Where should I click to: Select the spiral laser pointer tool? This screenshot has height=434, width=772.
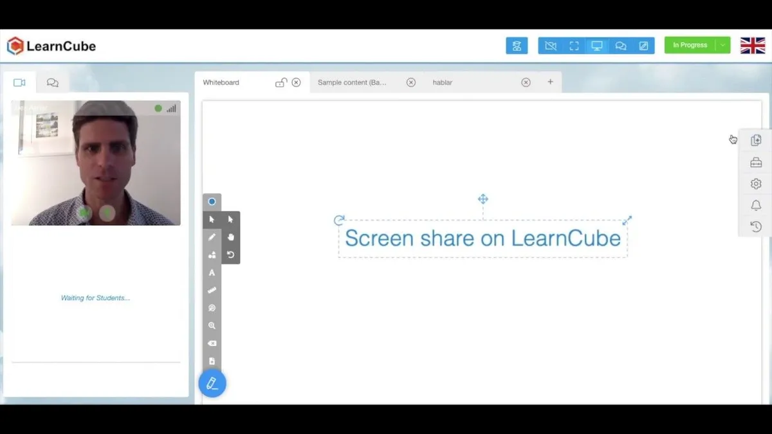[x=212, y=308]
